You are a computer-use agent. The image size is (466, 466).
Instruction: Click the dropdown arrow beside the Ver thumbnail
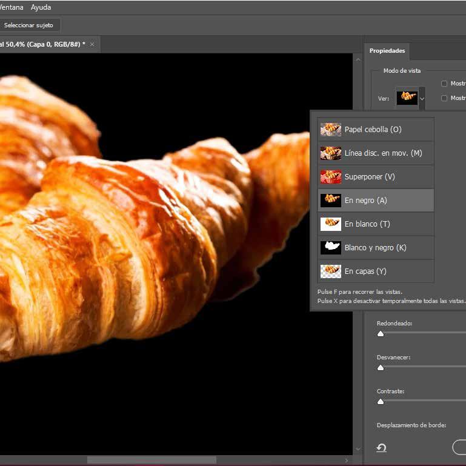click(422, 98)
